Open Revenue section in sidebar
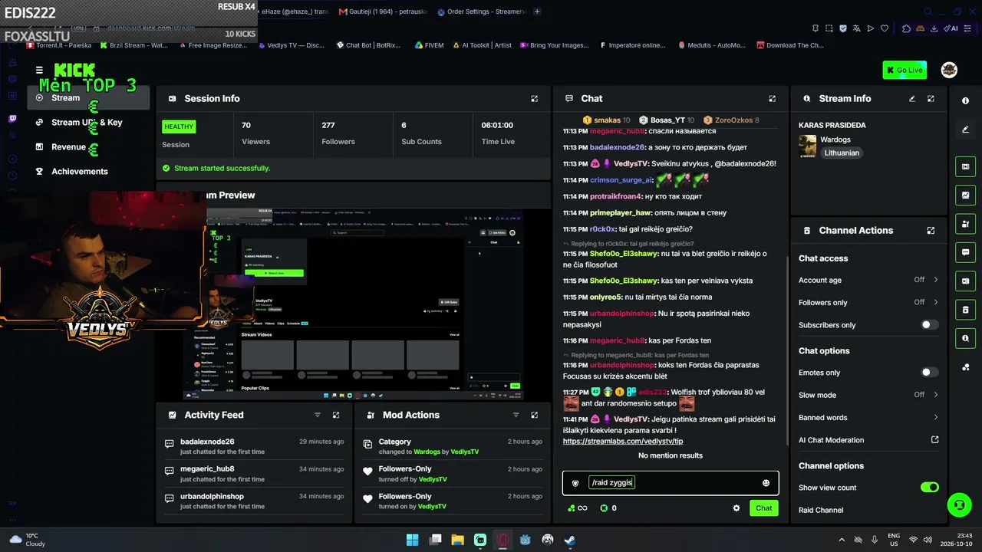 (x=88, y=147)
